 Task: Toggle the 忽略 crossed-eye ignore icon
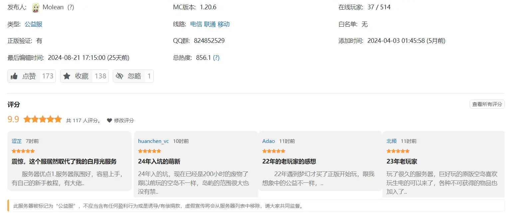tap(119, 76)
